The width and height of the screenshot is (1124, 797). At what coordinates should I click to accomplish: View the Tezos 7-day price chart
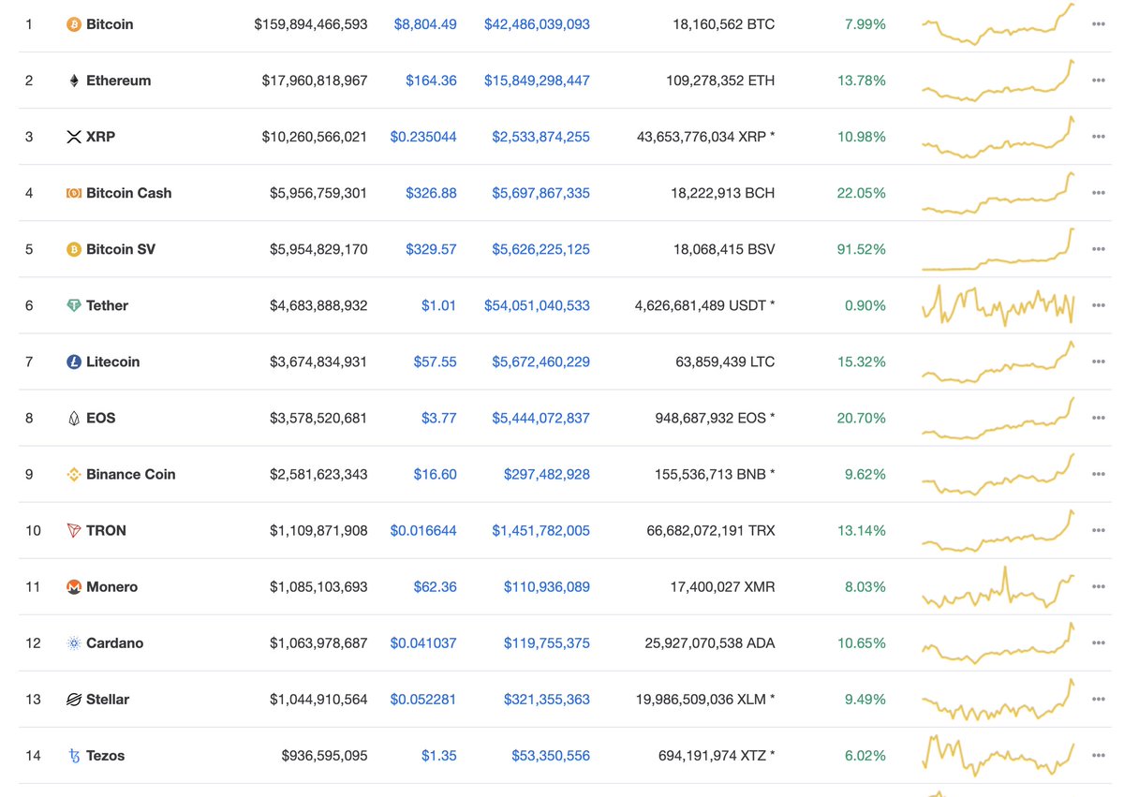[x=998, y=755]
